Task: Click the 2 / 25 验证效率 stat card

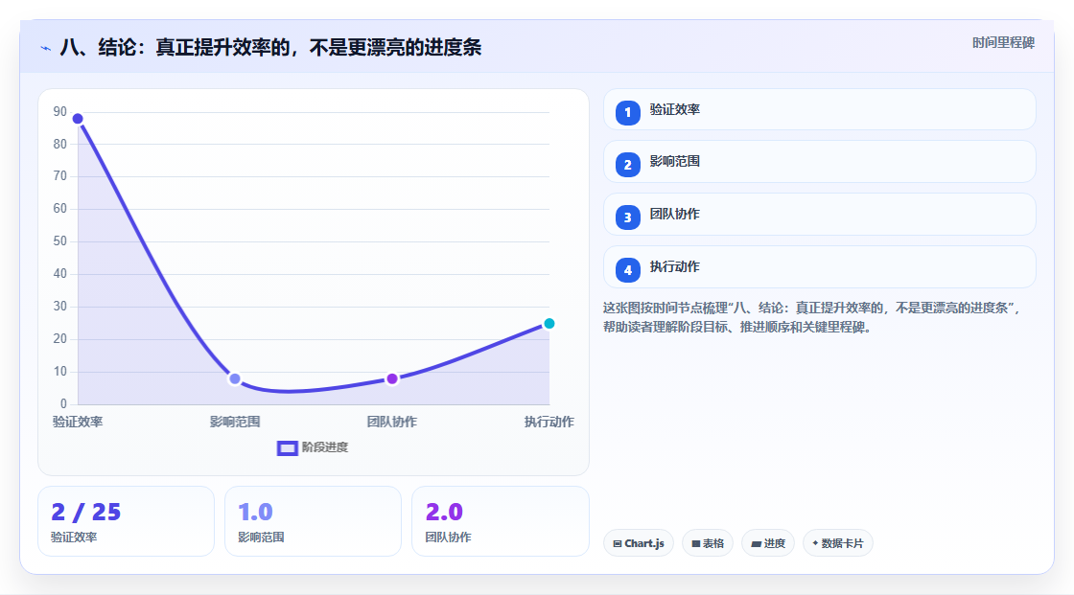Action: point(126,521)
